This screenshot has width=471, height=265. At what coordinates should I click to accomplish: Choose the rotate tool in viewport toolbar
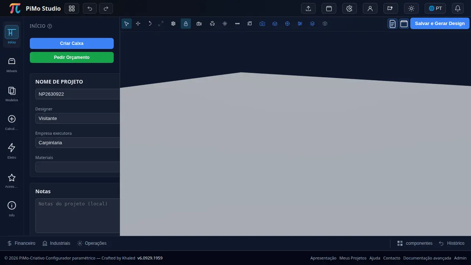(x=149, y=24)
